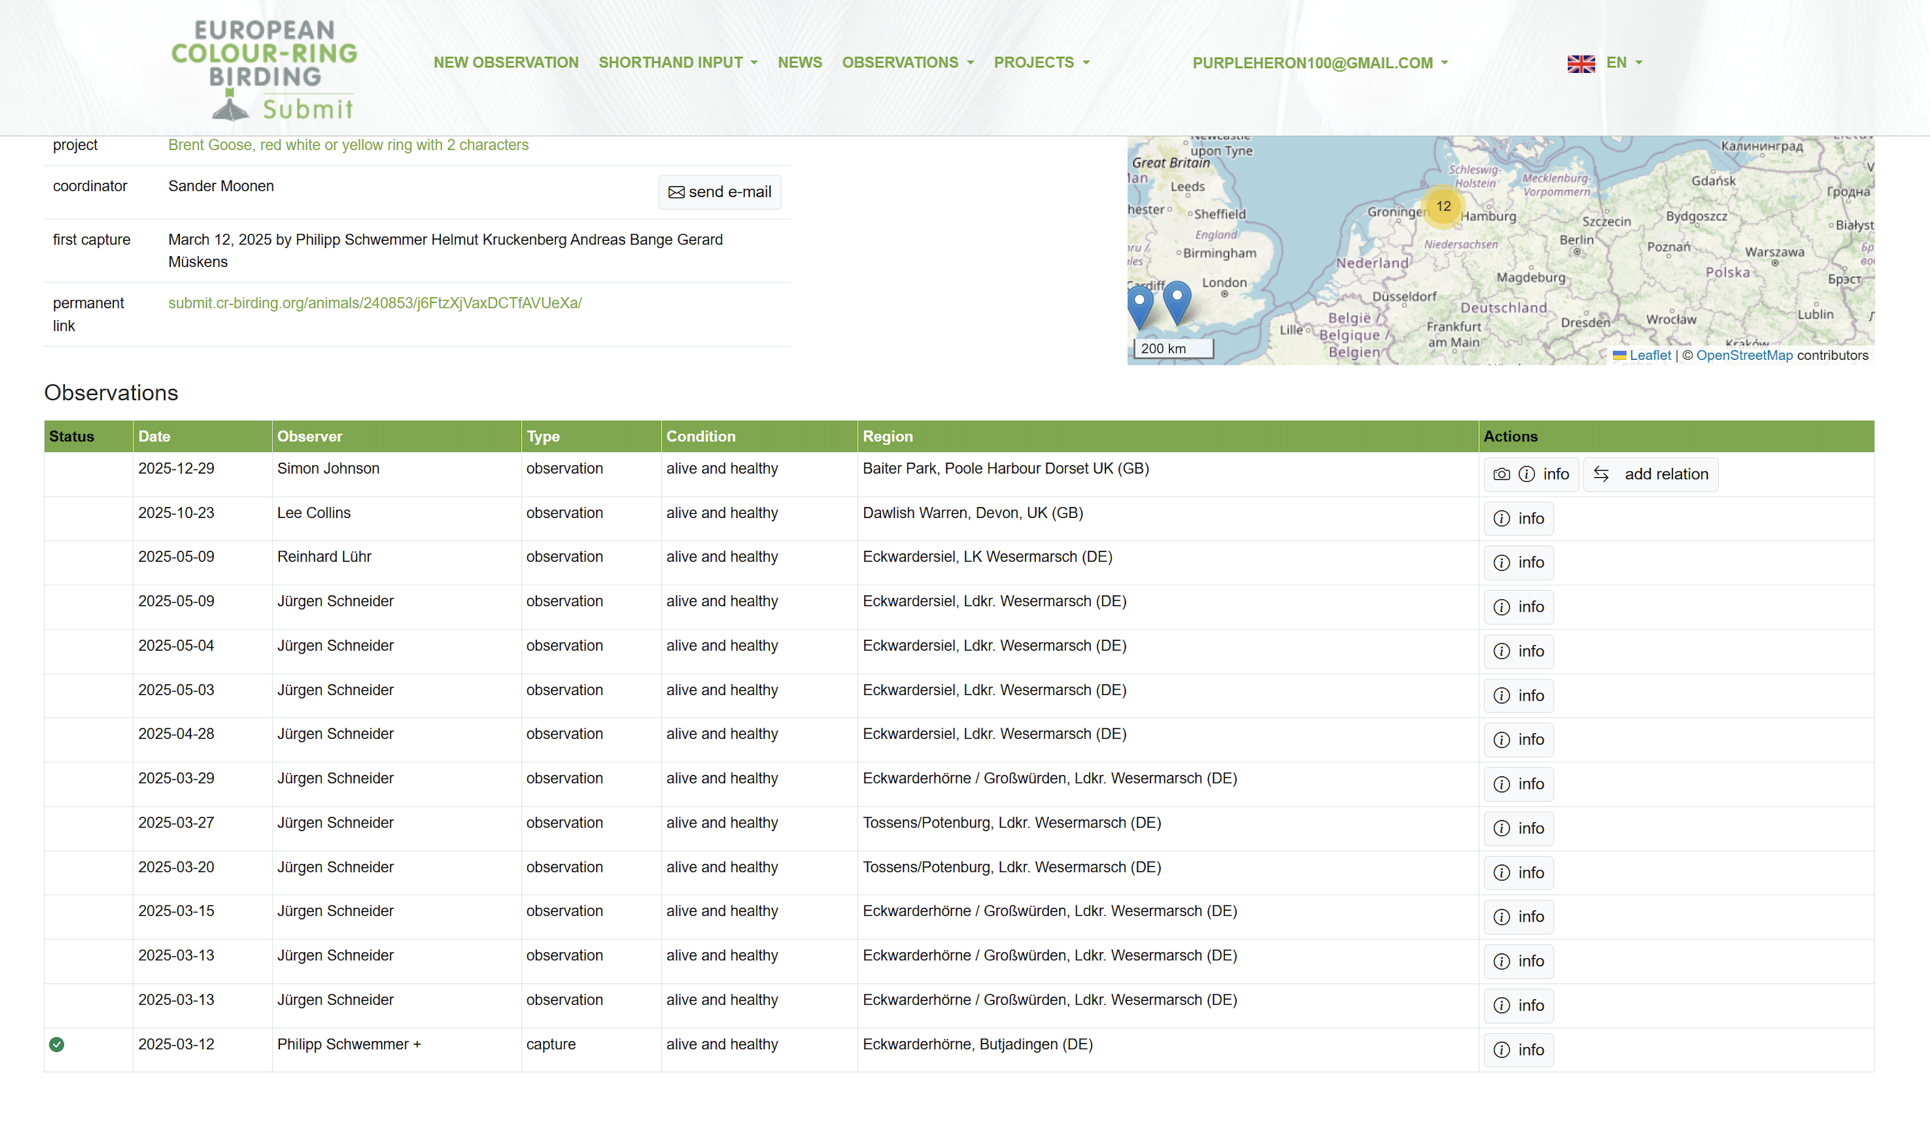Click the yellow 12 cluster marker on the map
The height and width of the screenshot is (1136, 1930).
click(1443, 207)
